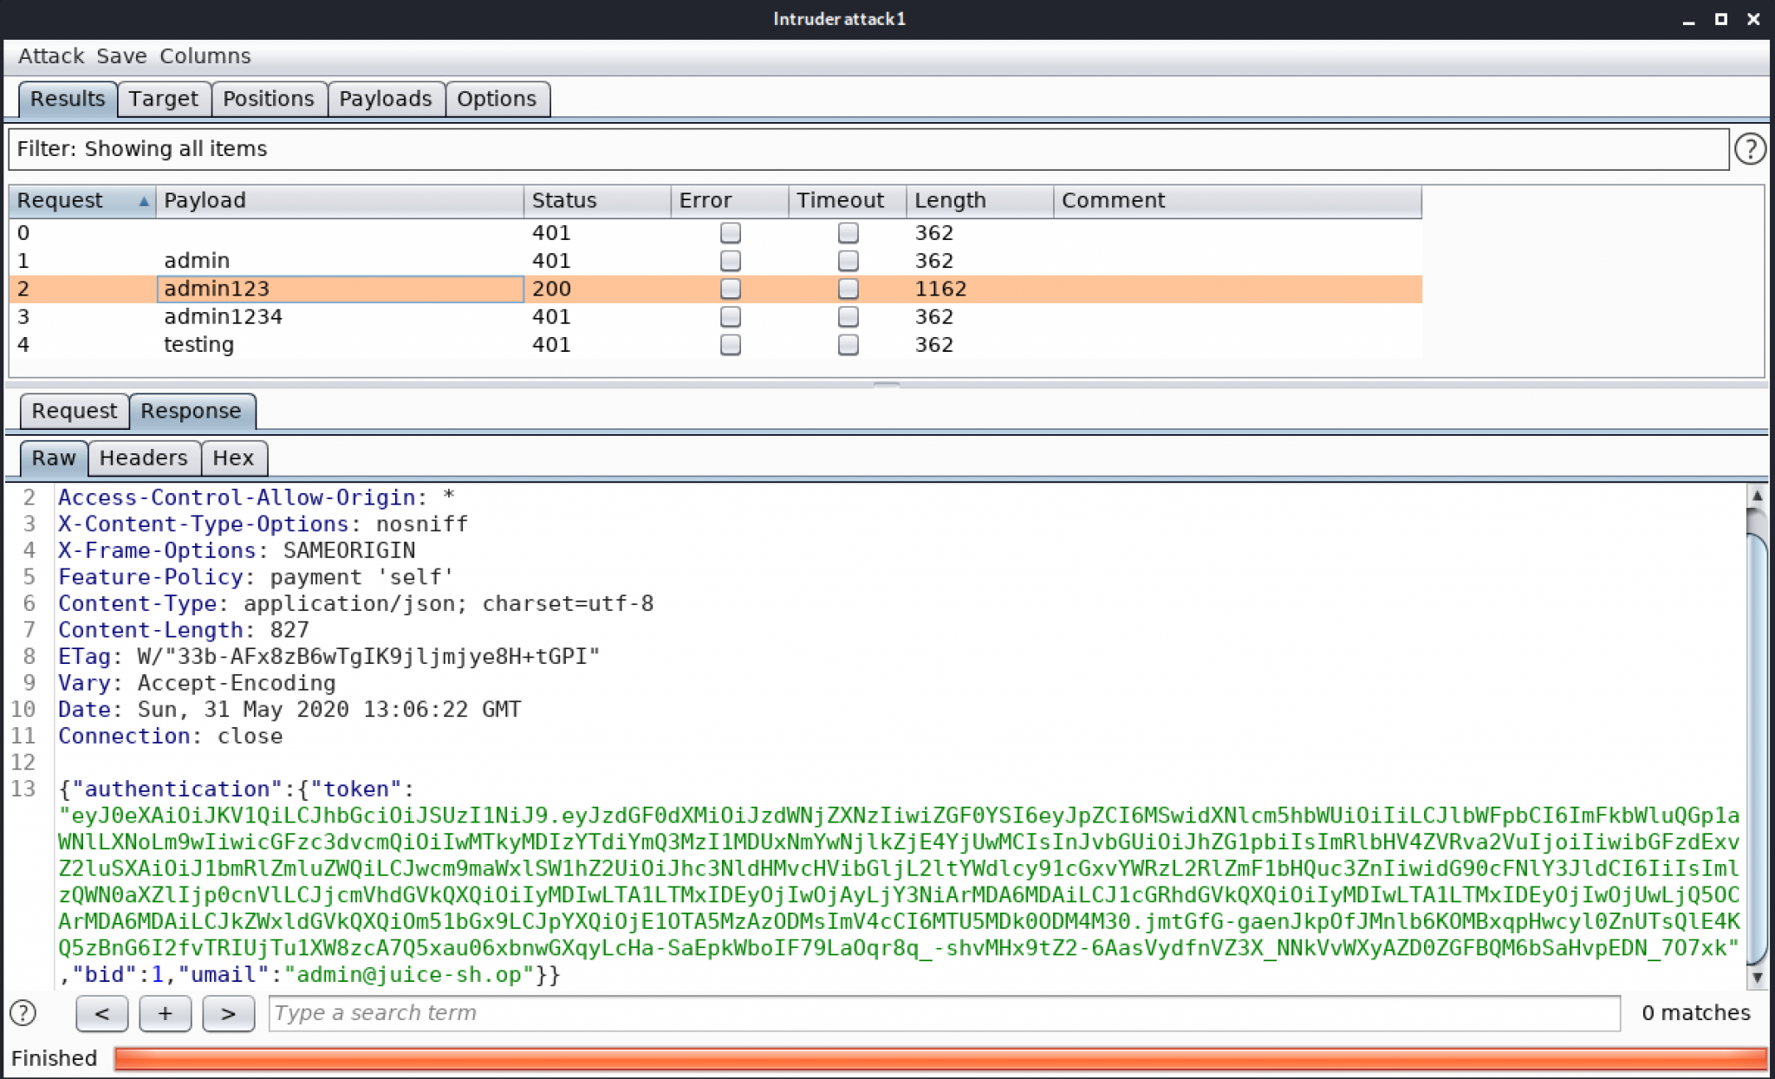Toggle the Timeout checkbox for admin request
The height and width of the screenshot is (1079, 1775).
pos(847,260)
